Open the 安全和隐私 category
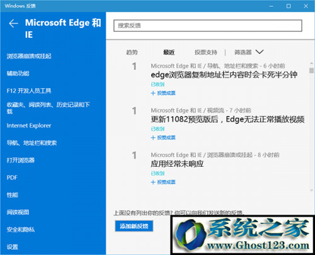This screenshot has height=255, width=315. coord(21,230)
